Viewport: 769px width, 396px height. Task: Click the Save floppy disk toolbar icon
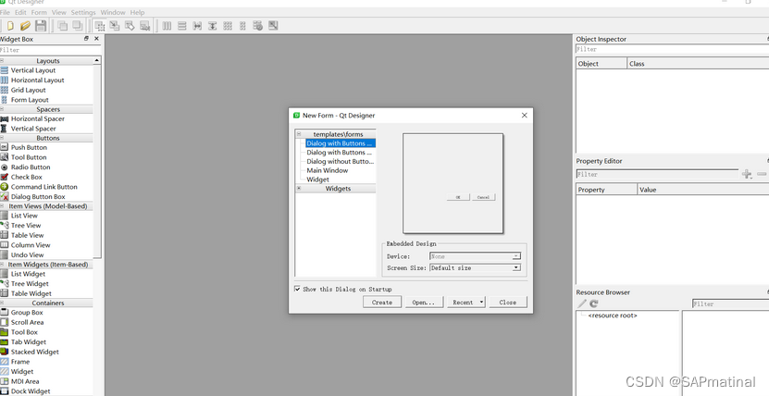41,26
